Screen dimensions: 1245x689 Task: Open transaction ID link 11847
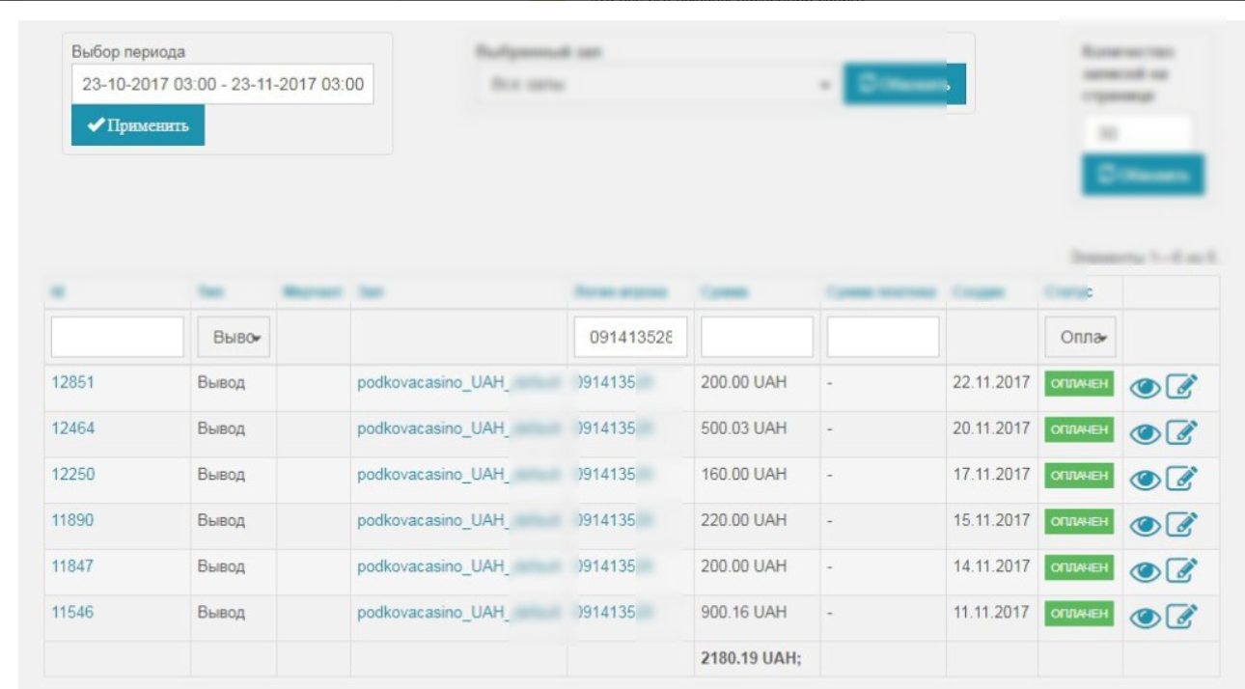72,566
